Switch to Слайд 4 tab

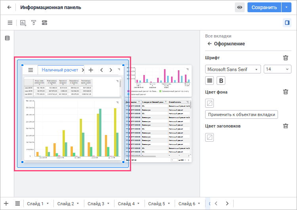click(x=126, y=204)
